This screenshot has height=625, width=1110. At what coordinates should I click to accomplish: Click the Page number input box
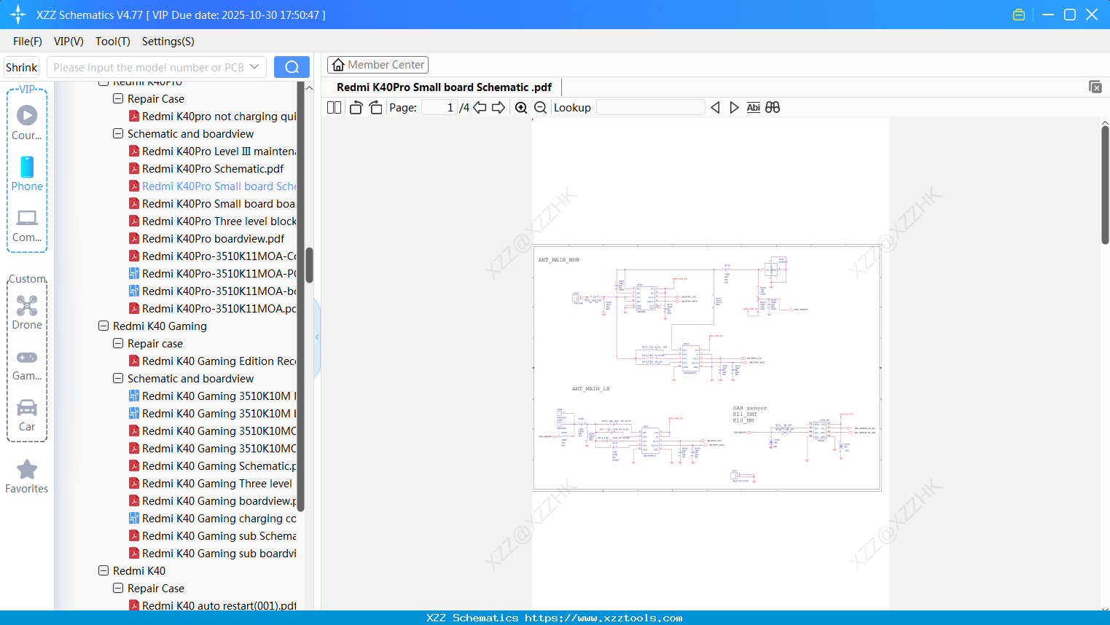[439, 108]
